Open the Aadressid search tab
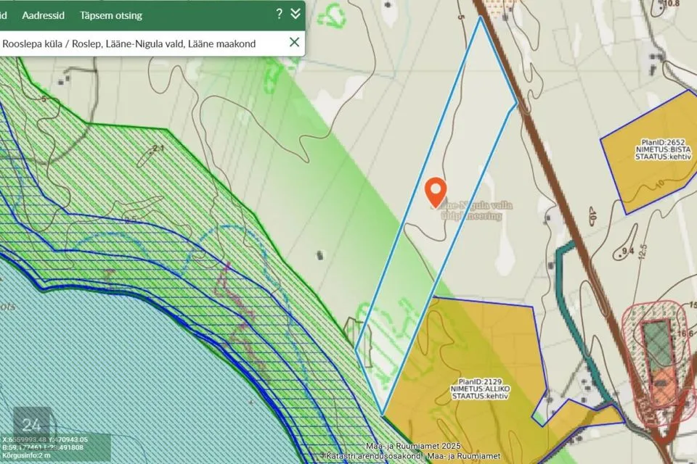697x464 pixels. point(43,15)
